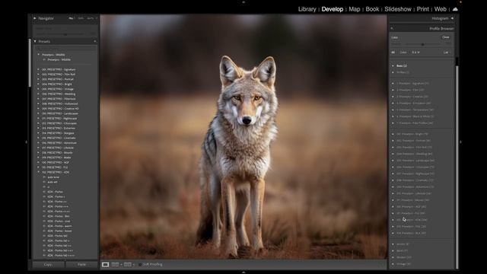Image resolution: width=487 pixels, height=274 pixels.
Task: Select 100 PRESETPRO - AGF group
Action: click(56, 162)
